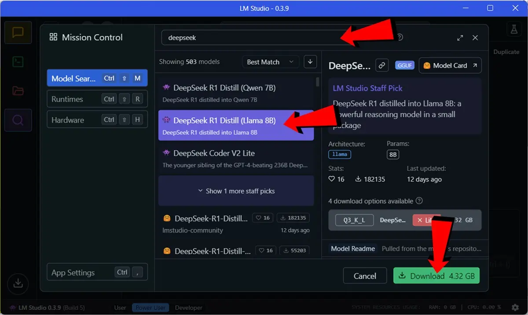528x315 pixels.
Task: Click the Discover magnifier sidebar icon
Action: click(x=18, y=120)
